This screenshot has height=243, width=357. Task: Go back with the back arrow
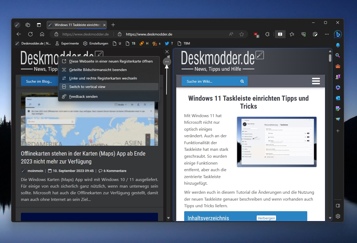click(19, 34)
